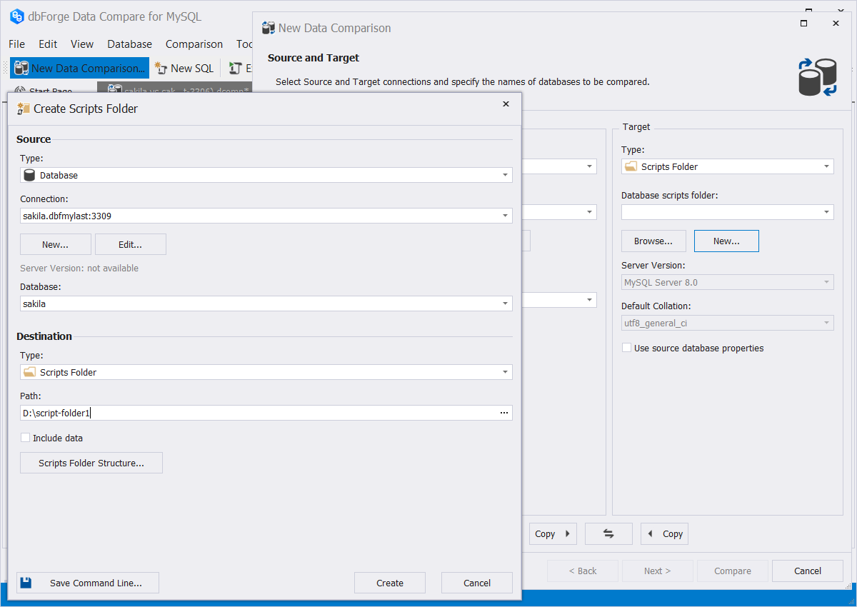857x607 pixels.
Task: Click New... in the Target section
Action: pyautogui.click(x=726, y=241)
